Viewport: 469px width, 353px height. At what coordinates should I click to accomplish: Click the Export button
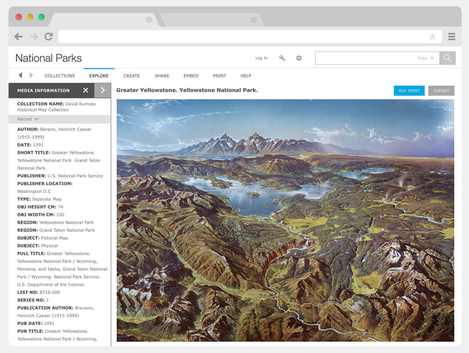(441, 91)
